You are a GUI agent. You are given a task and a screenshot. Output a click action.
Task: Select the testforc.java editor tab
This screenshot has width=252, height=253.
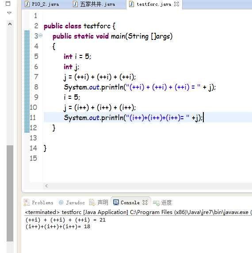point(154,4)
